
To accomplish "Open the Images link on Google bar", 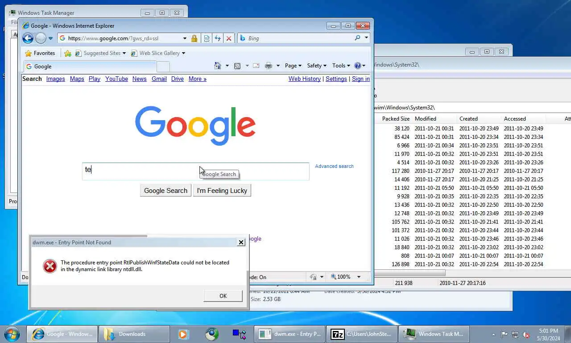I will pyautogui.click(x=56, y=79).
